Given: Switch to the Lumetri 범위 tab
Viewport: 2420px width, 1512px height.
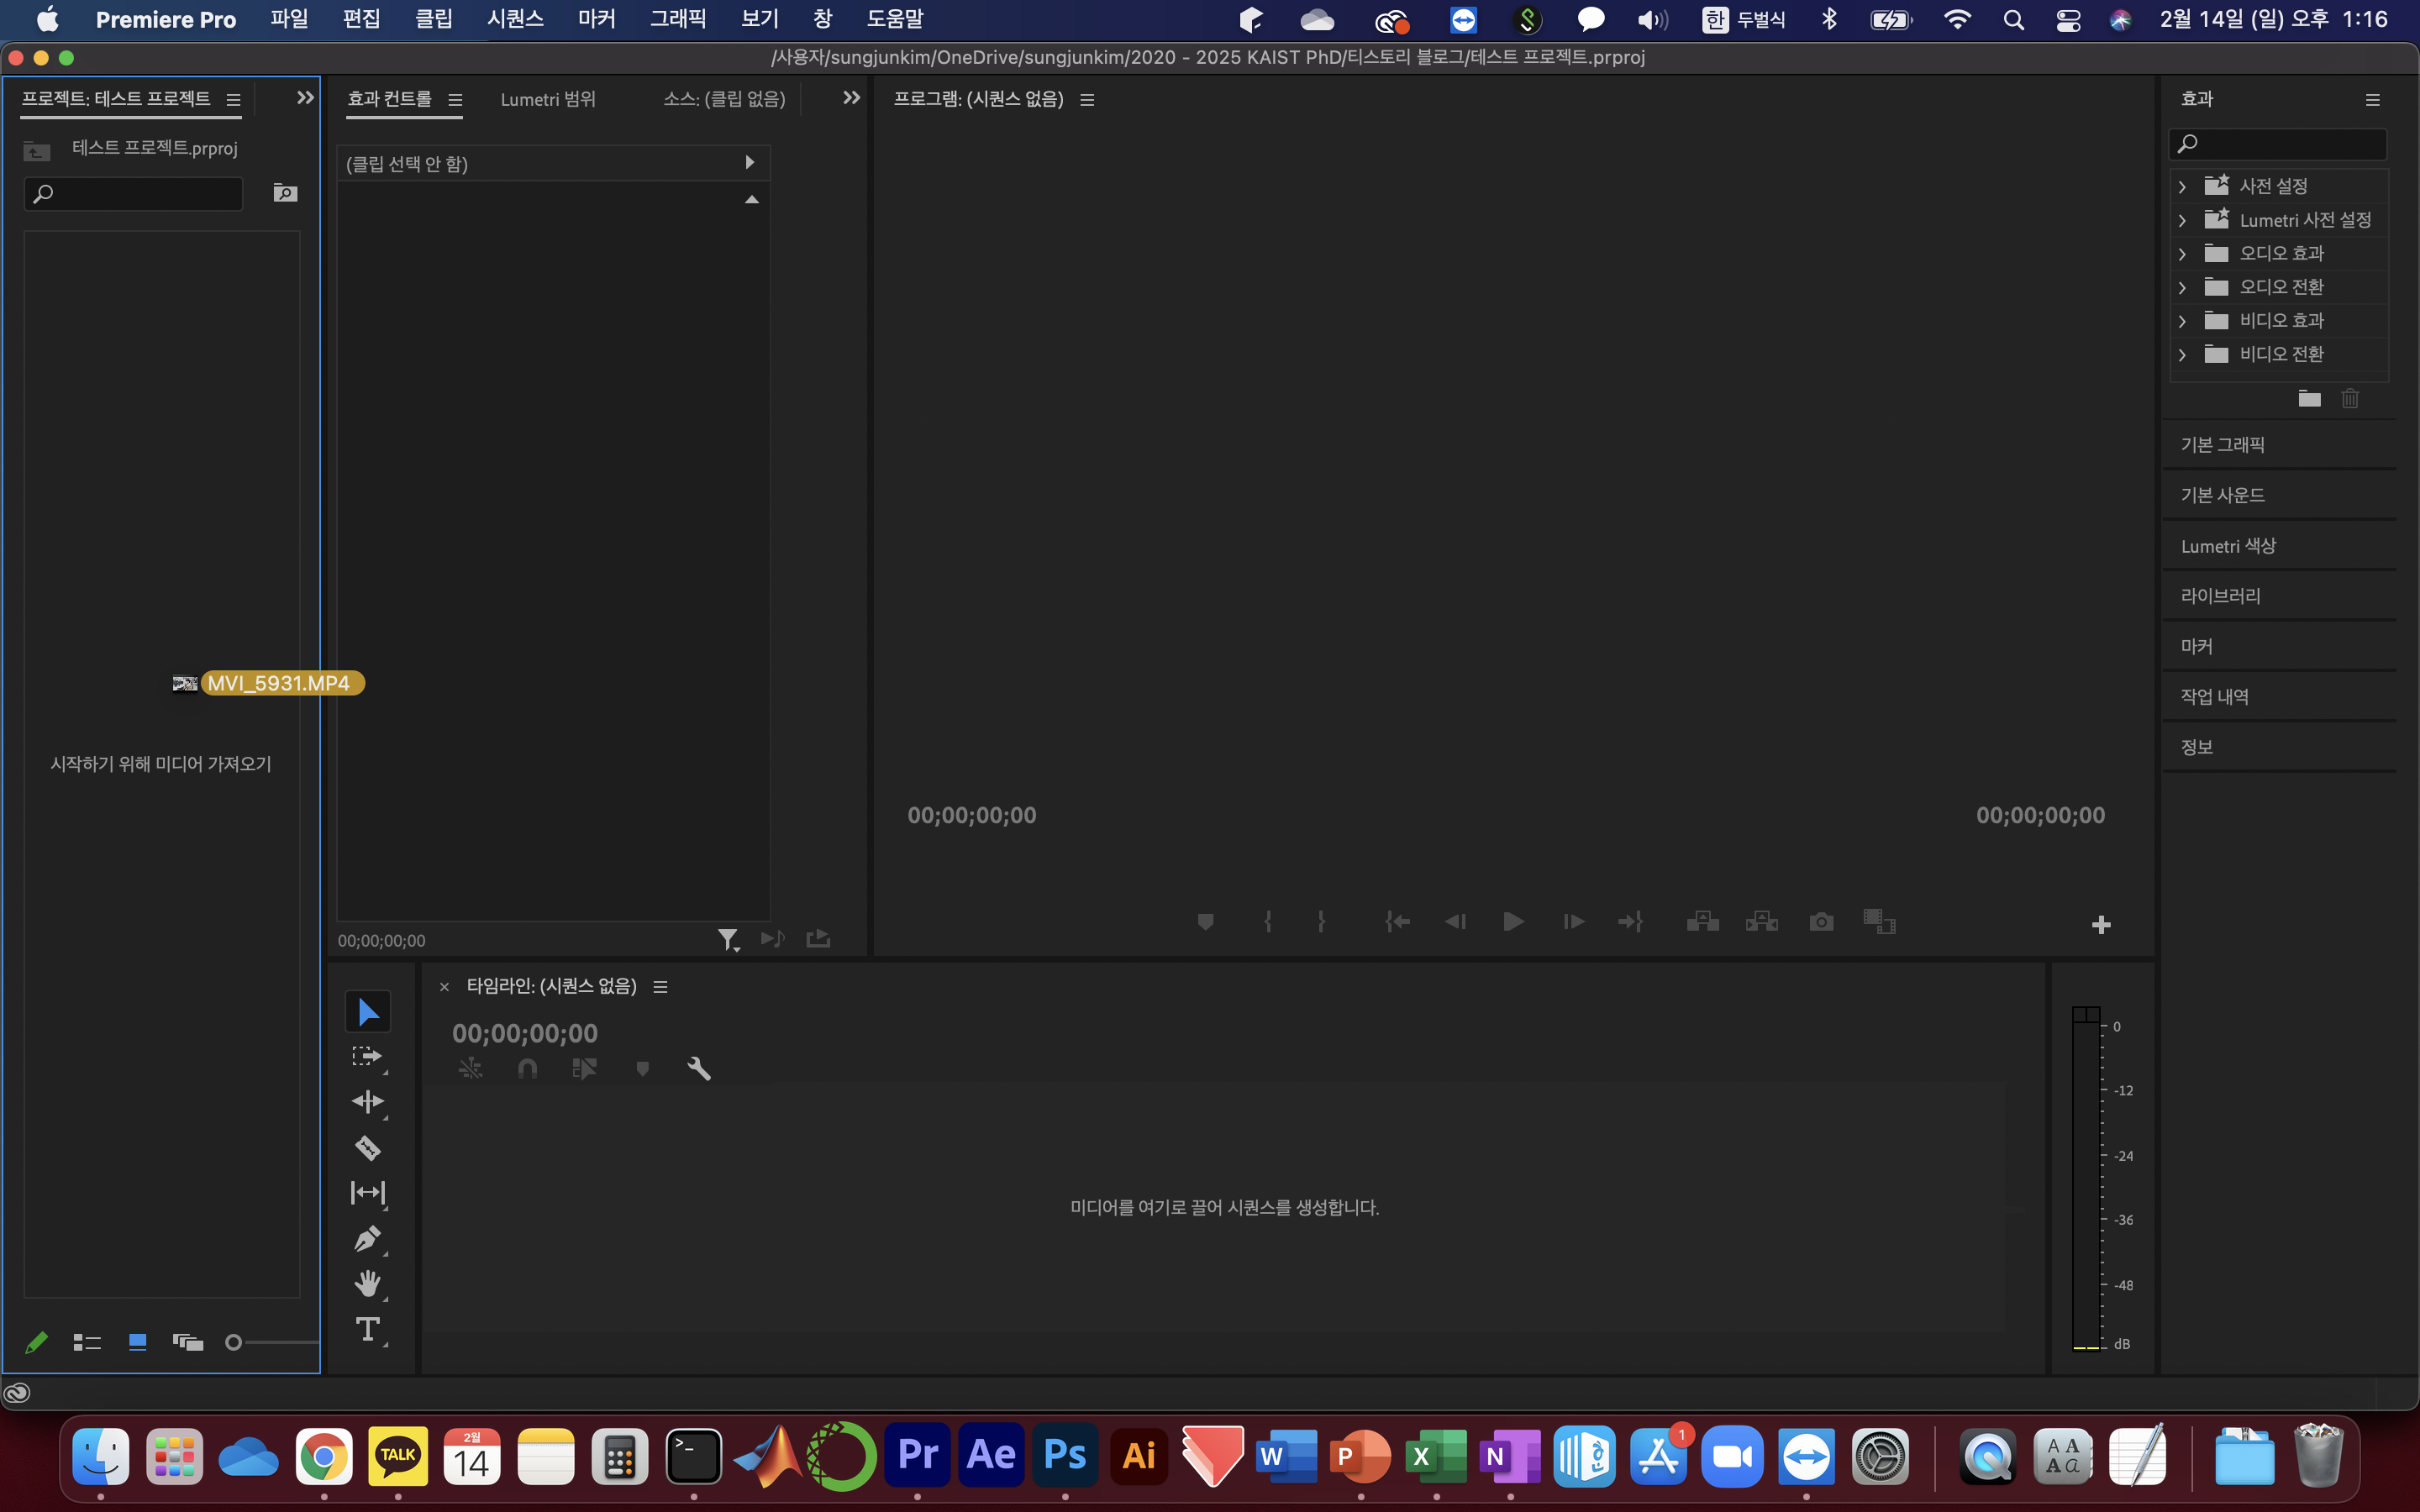Looking at the screenshot, I should coord(548,99).
